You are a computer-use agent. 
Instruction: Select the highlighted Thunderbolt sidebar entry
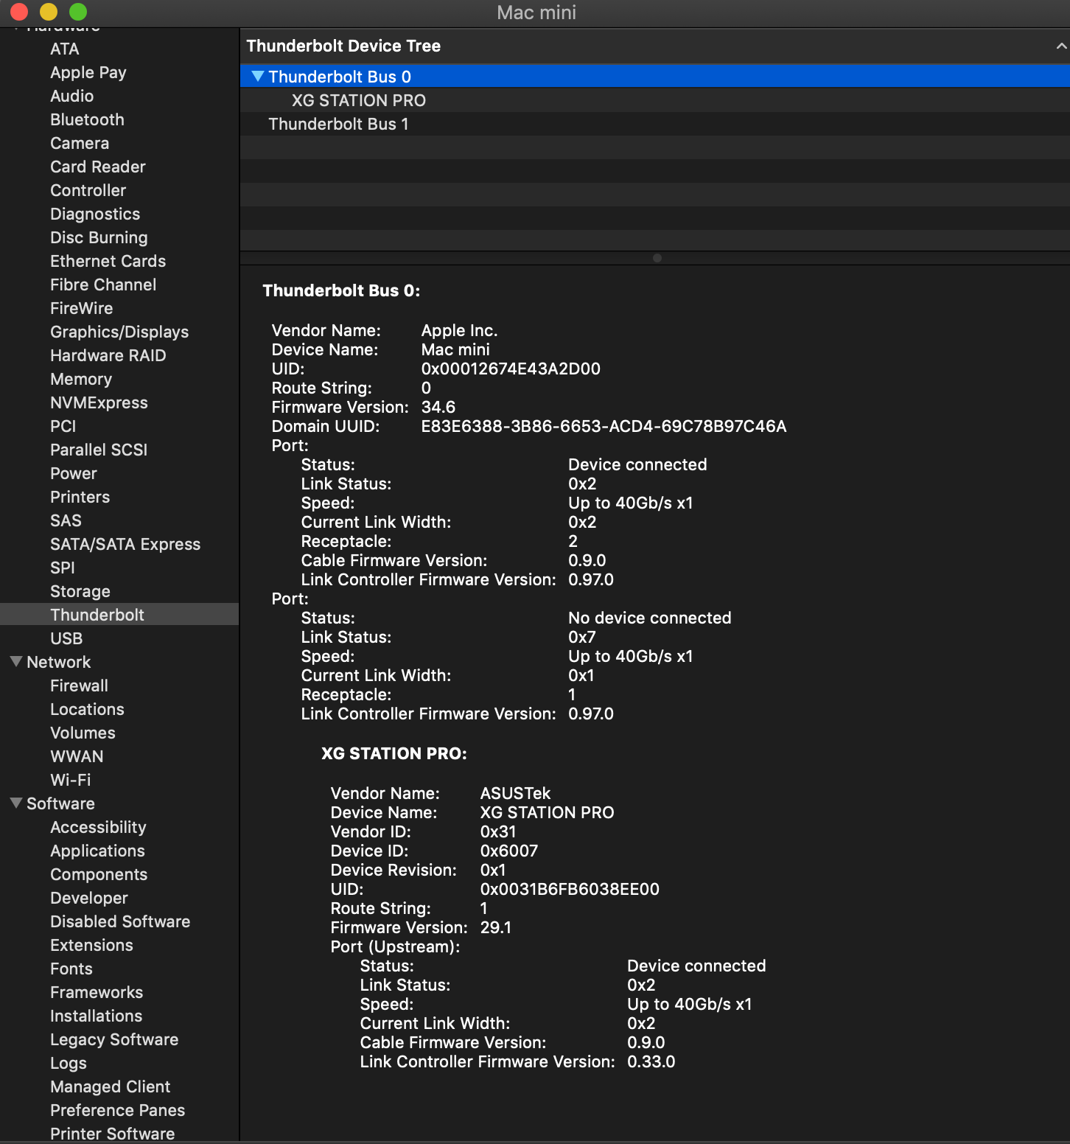[119, 615]
